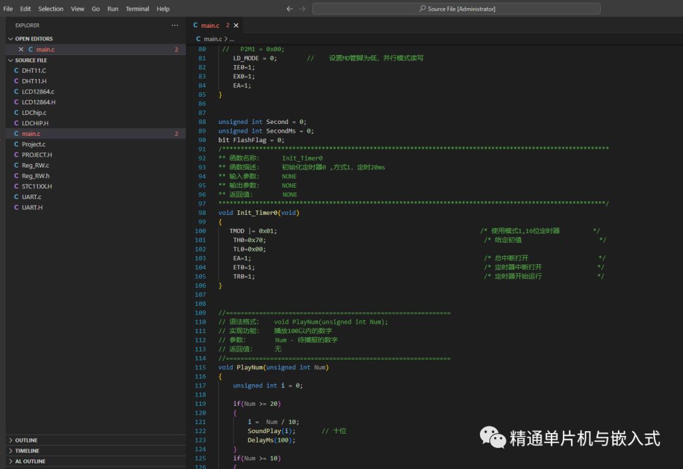Open the Terminal menu
The width and height of the screenshot is (683, 469).
click(x=137, y=9)
